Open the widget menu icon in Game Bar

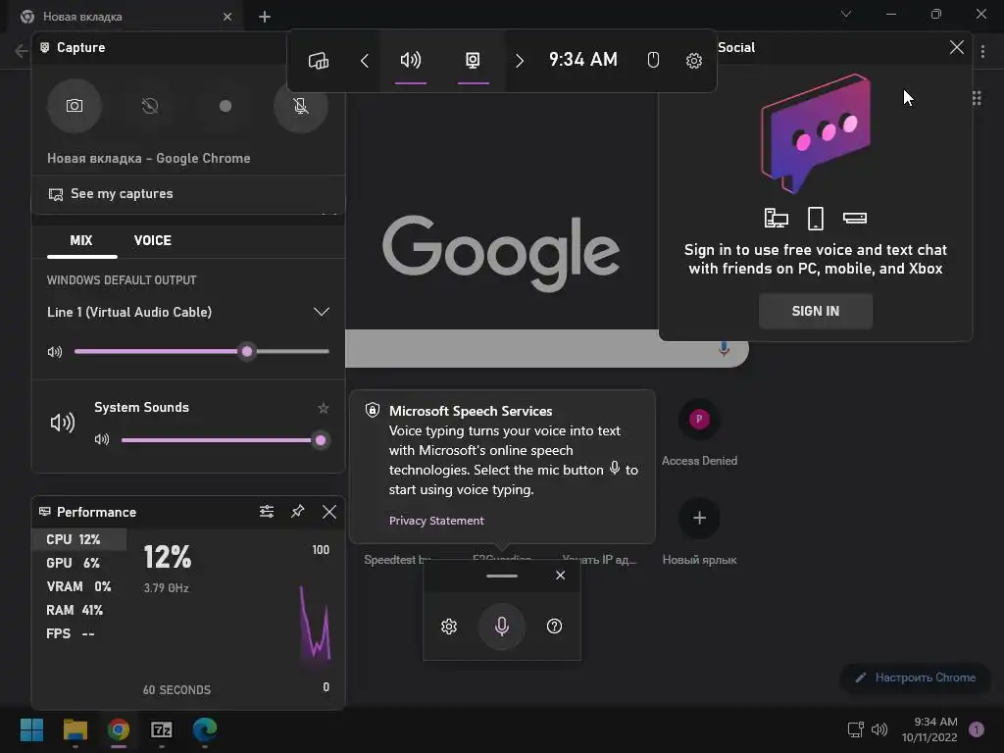319,60
